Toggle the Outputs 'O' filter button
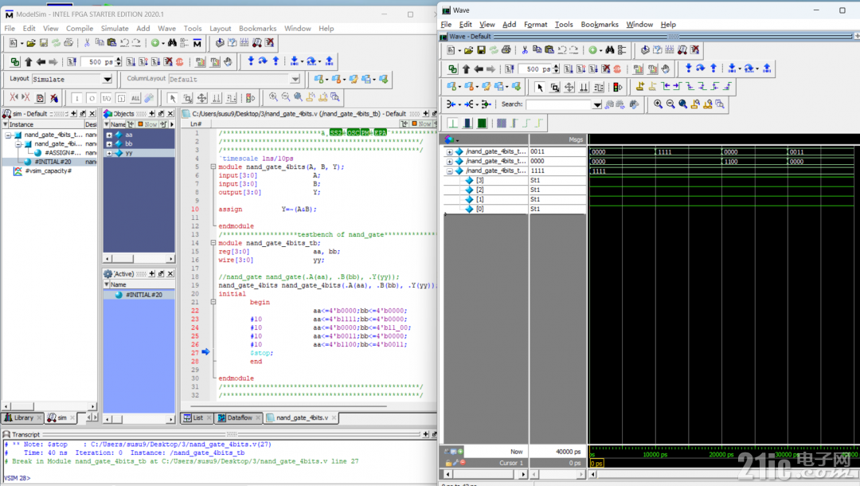This screenshot has height=486, width=860. (92, 98)
